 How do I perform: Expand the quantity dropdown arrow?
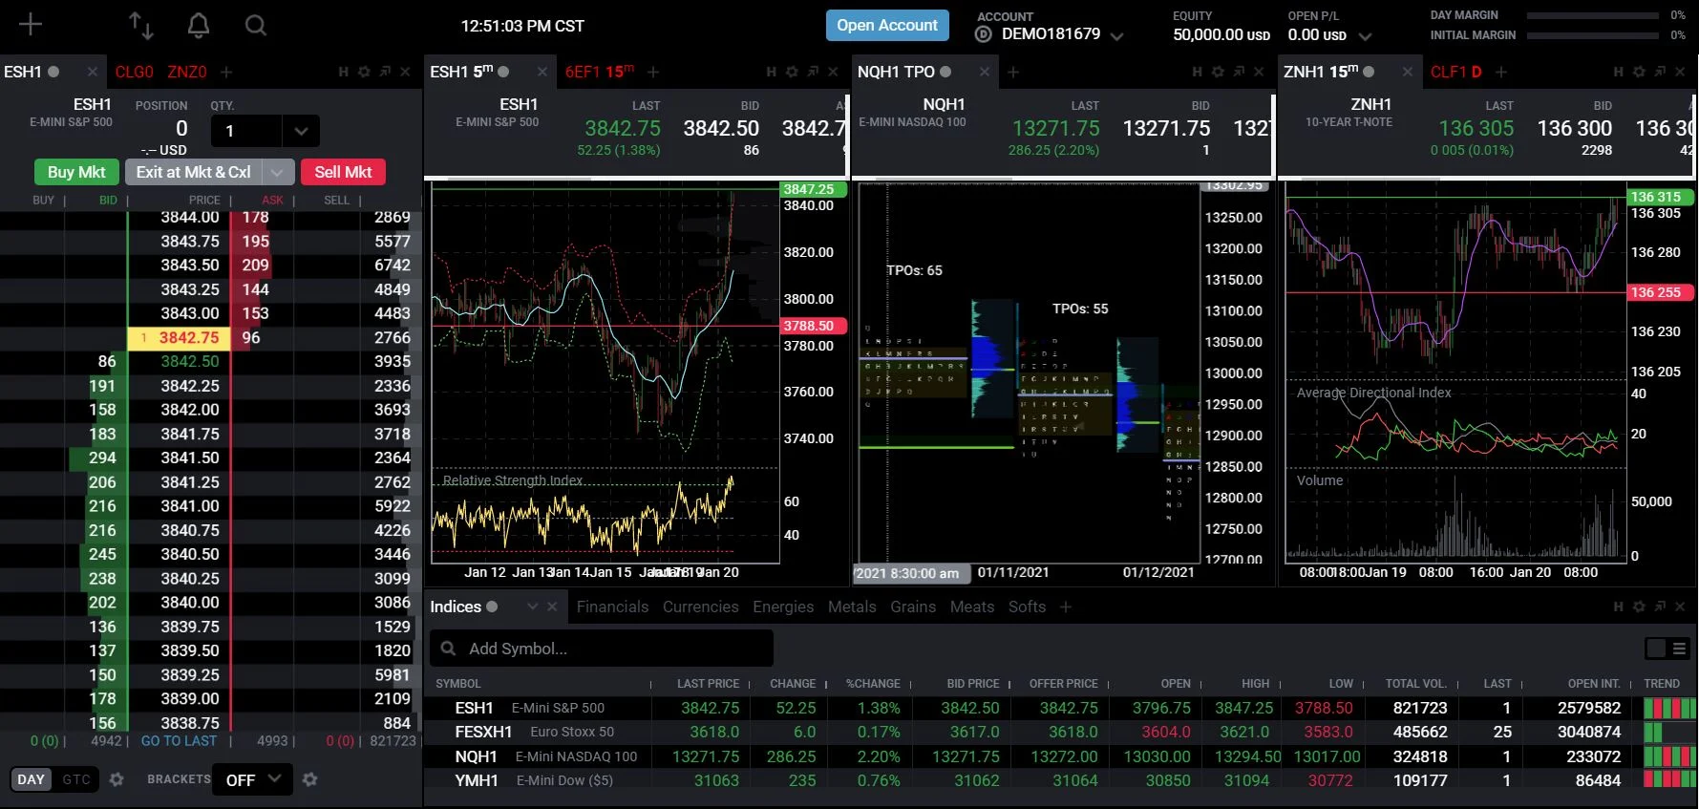point(301,131)
